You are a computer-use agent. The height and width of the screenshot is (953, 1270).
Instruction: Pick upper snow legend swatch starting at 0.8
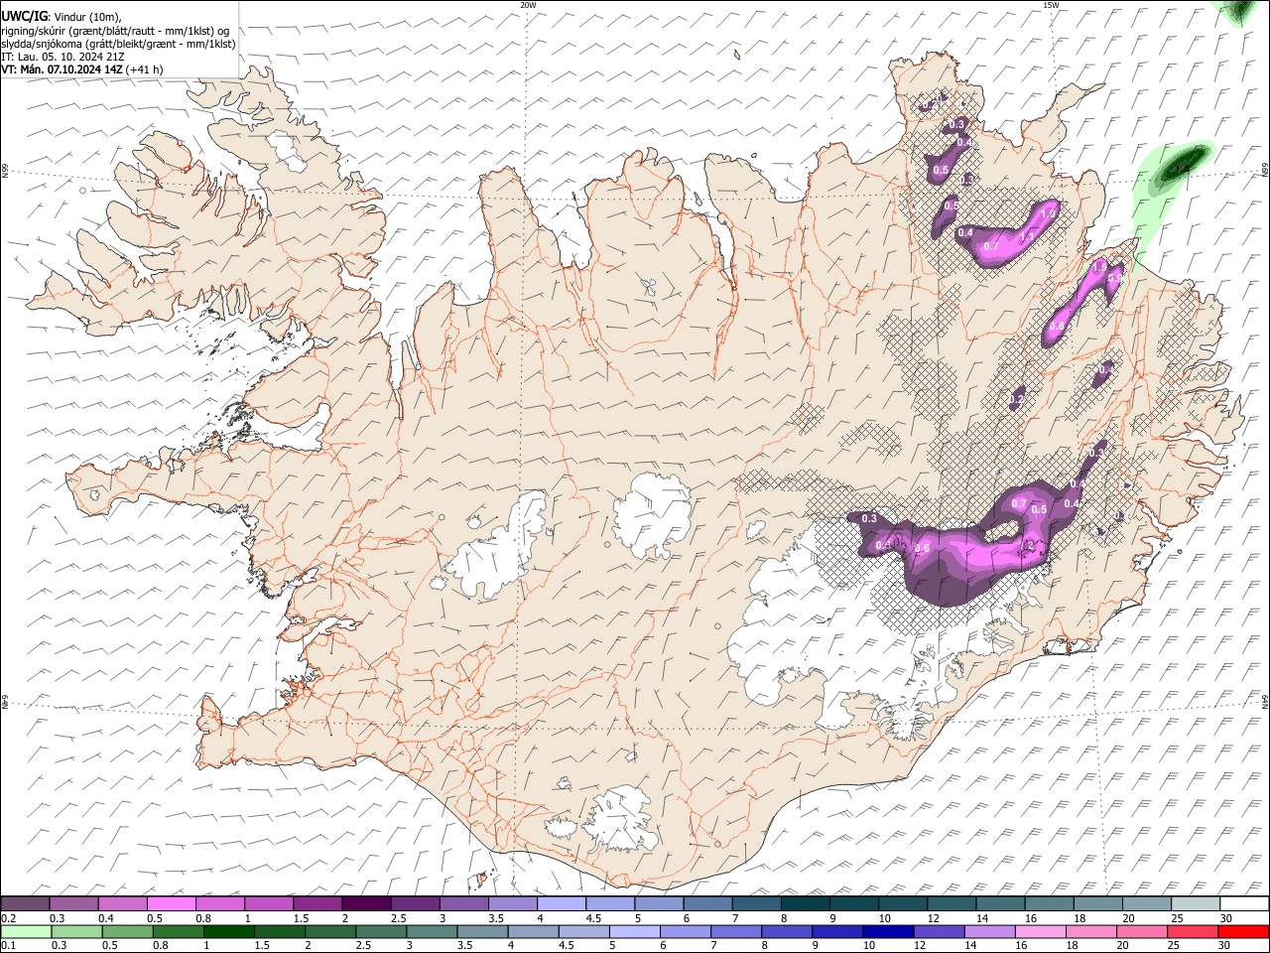point(219,903)
